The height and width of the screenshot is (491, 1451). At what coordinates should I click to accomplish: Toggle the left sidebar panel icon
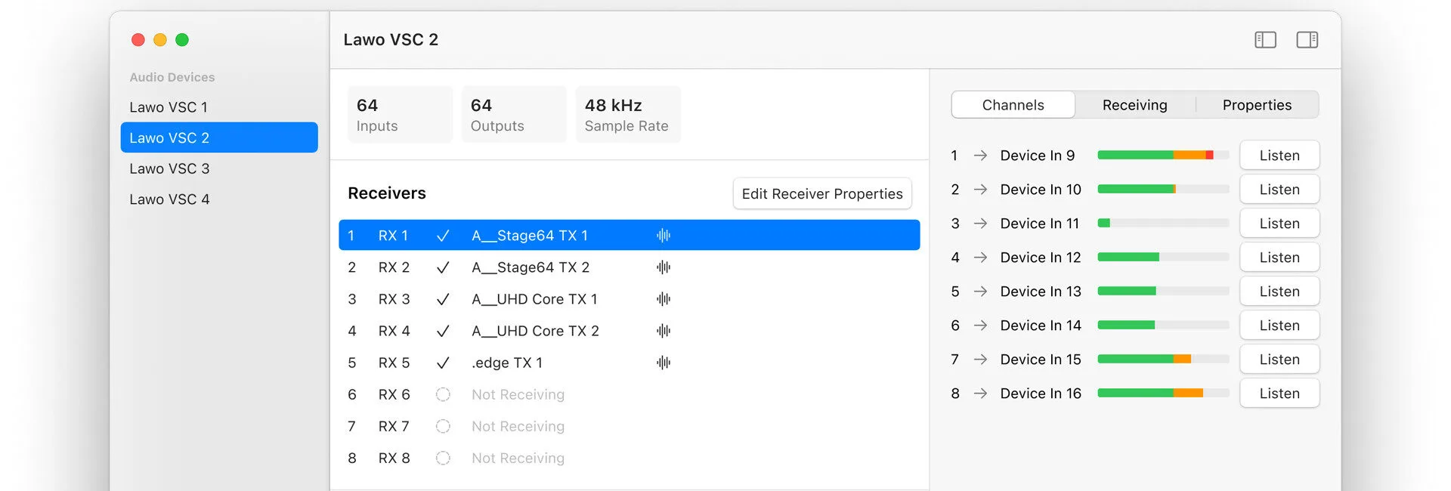coord(1265,40)
